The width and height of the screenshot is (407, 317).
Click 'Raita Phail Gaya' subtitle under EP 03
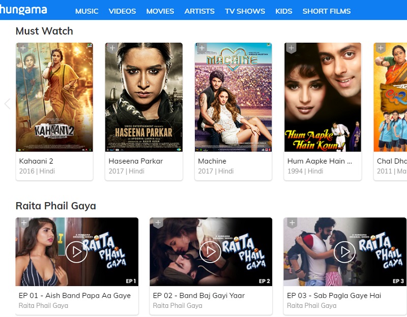pos(312,306)
